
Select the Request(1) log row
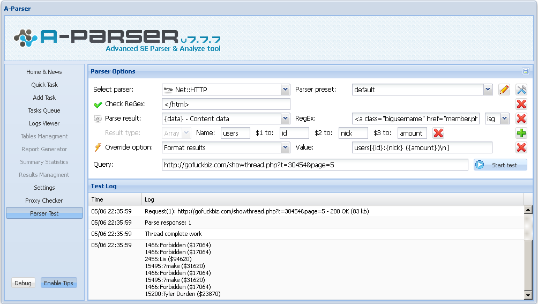(x=306, y=211)
